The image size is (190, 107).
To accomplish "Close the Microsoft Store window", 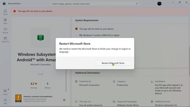I will (x=186, y=2).
